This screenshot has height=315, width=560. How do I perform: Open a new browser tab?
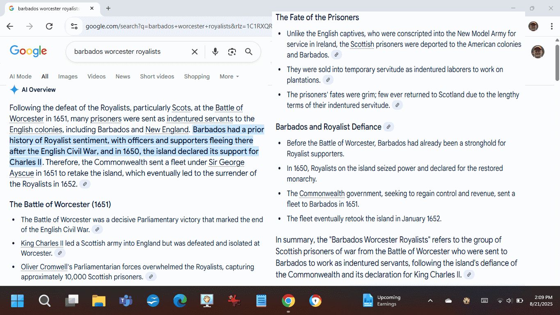click(108, 8)
